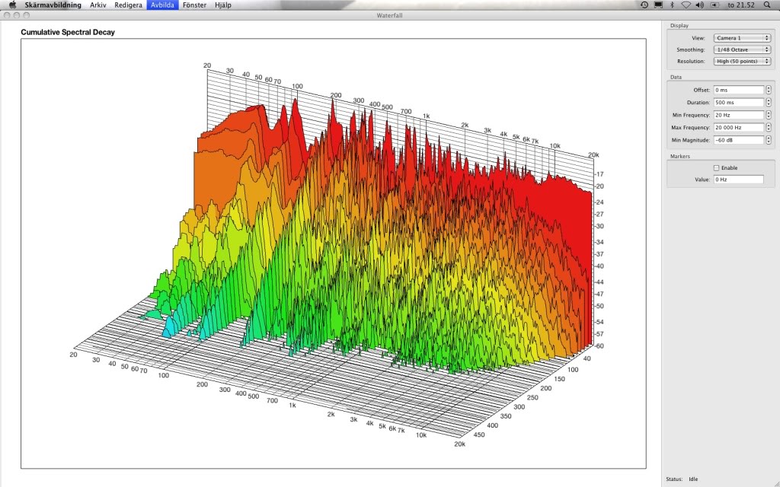Screen dimensions: 780x487
Task: Open the Apple logo menu
Action: (x=11, y=5)
